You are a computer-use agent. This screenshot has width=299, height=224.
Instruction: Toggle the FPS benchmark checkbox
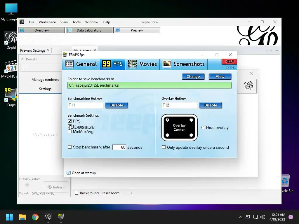click(69, 121)
